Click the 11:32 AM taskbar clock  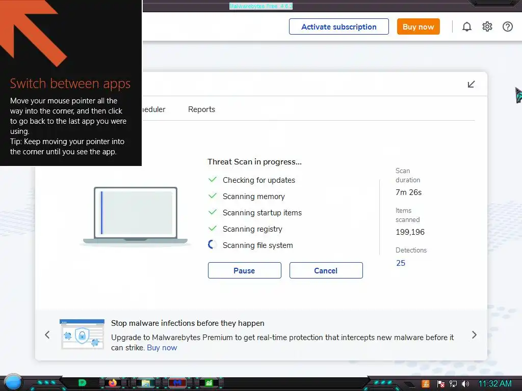[x=494, y=384]
